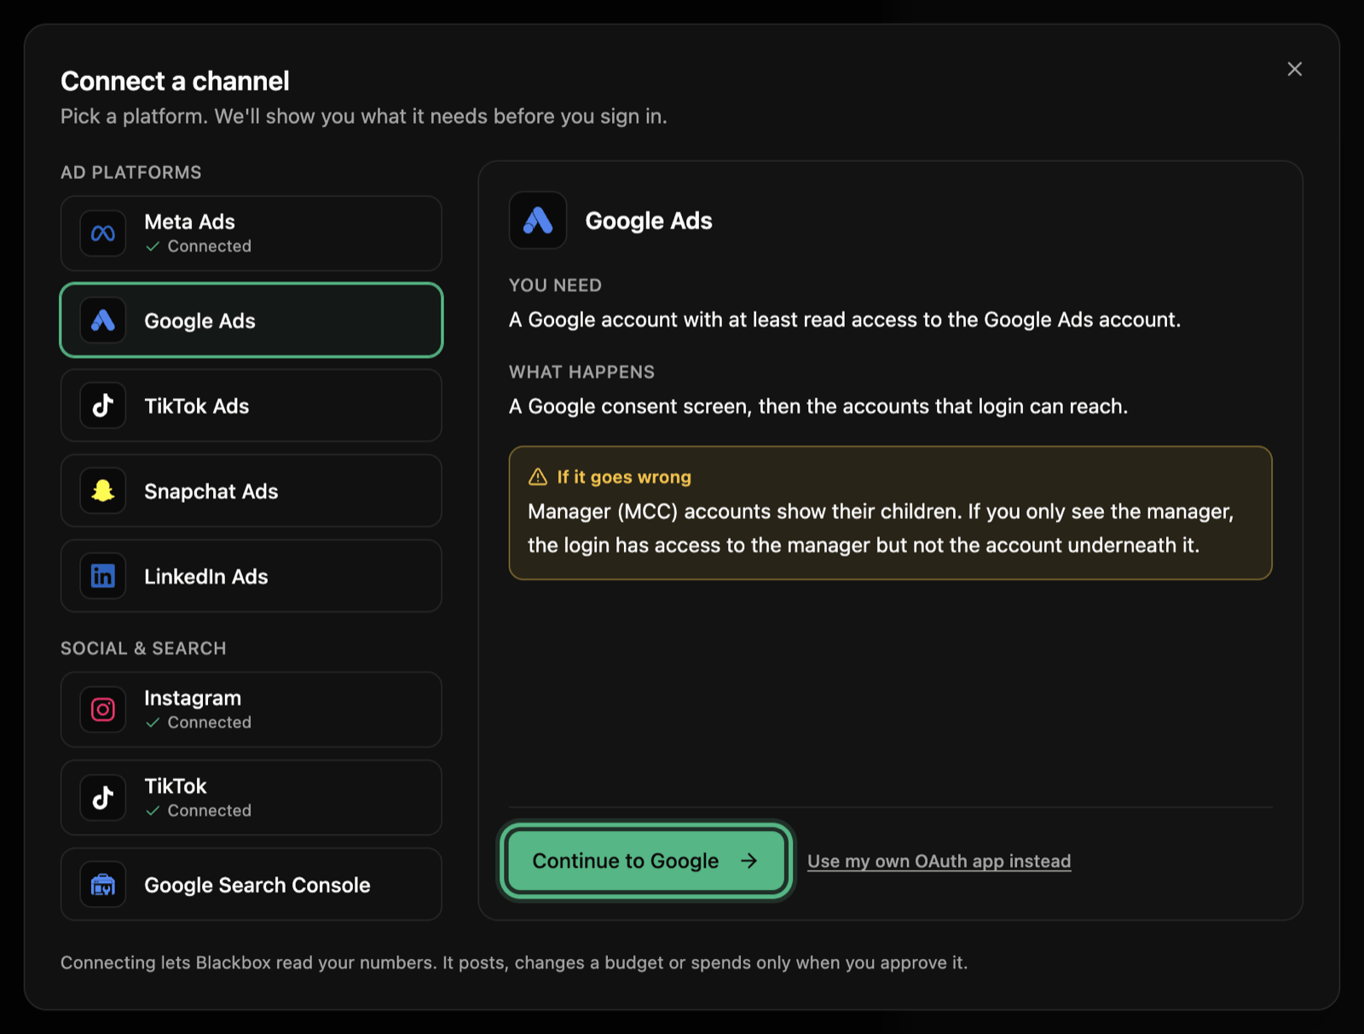Click the warning triangle icon
This screenshot has width=1364, height=1034.
(x=538, y=477)
